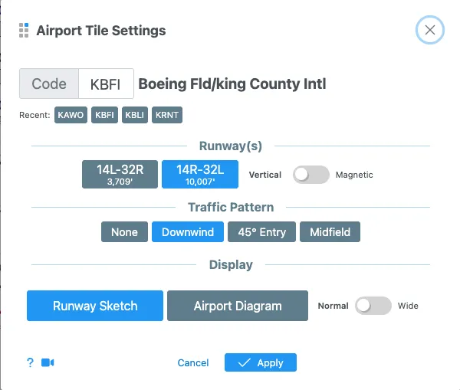Image resolution: width=460 pixels, height=390 pixels.
Task: Choose Downwind traffic pattern
Action: tap(188, 232)
